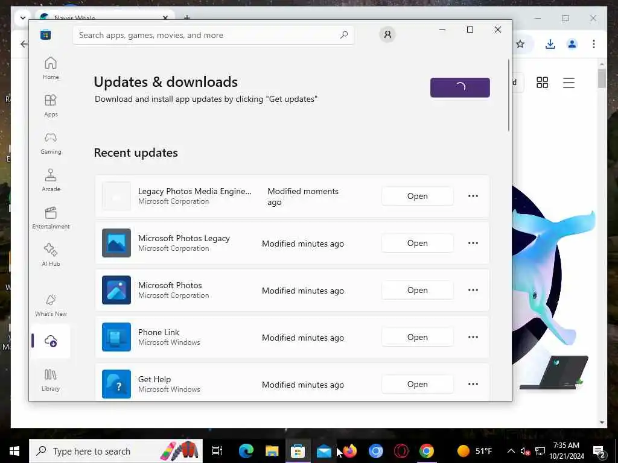618x463 pixels.
Task: Click the Microsoft Store logo icon
Action: (46, 34)
